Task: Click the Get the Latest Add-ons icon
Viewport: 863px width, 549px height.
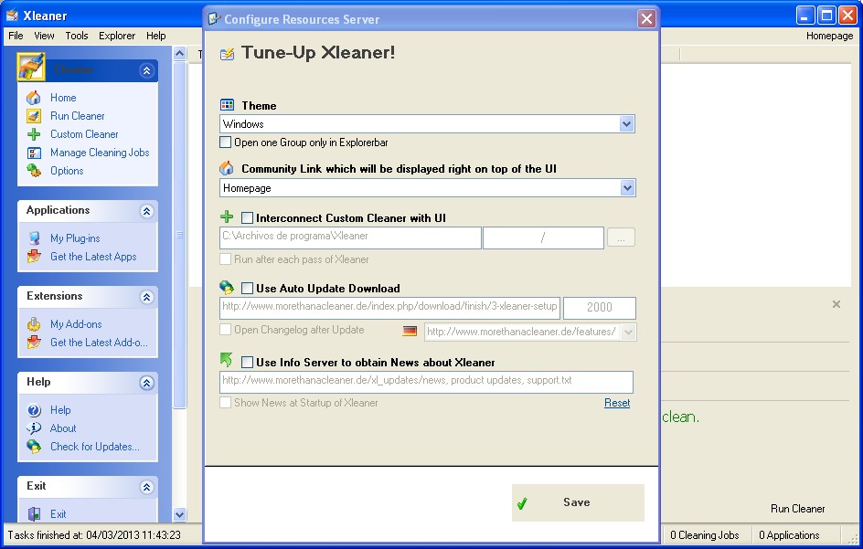Action: click(34, 343)
